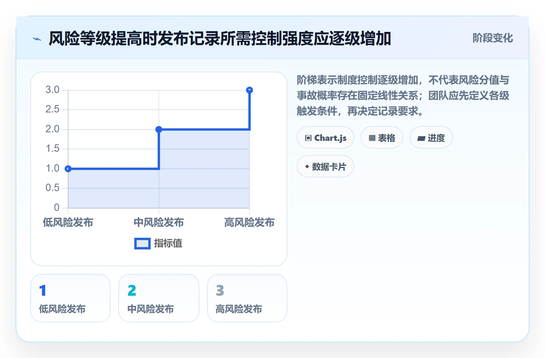The image size is (545, 358).
Task: Click the 2.5 y-axis value
Action: pyautogui.click(x=53, y=109)
